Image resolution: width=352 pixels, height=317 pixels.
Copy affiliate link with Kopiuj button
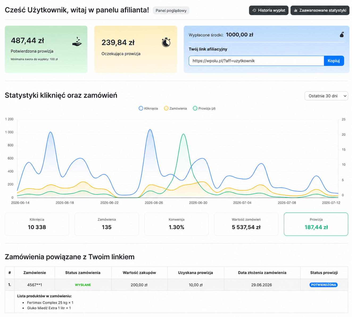tap(334, 61)
